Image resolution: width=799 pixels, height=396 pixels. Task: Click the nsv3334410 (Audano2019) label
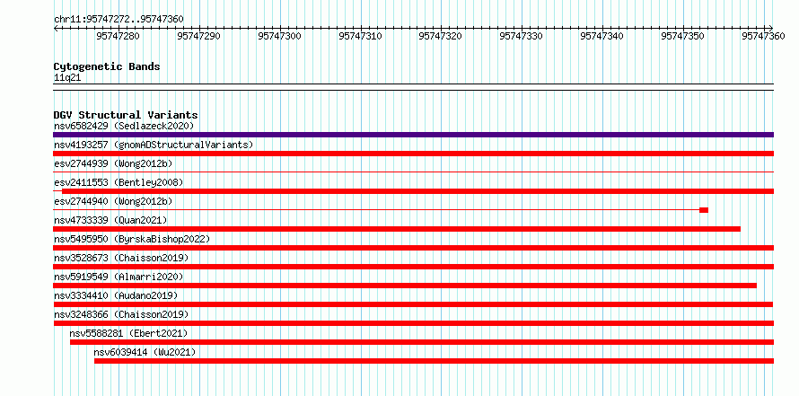tap(116, 295)
